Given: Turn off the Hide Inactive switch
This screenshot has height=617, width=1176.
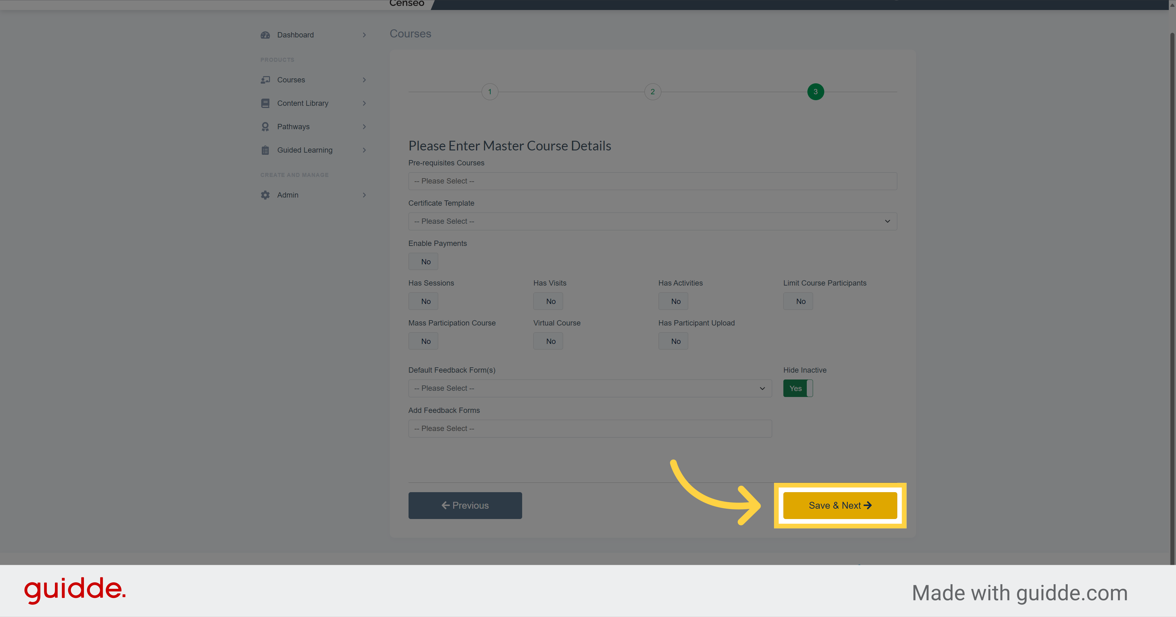Looking at the screenshot, I should (798, 388).
